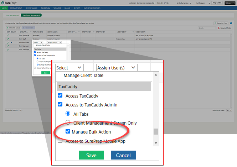Viewport: 237px width, 167px height.
Task: Click the Assigned 2 User(s) cell
Action: coord(53,36)
